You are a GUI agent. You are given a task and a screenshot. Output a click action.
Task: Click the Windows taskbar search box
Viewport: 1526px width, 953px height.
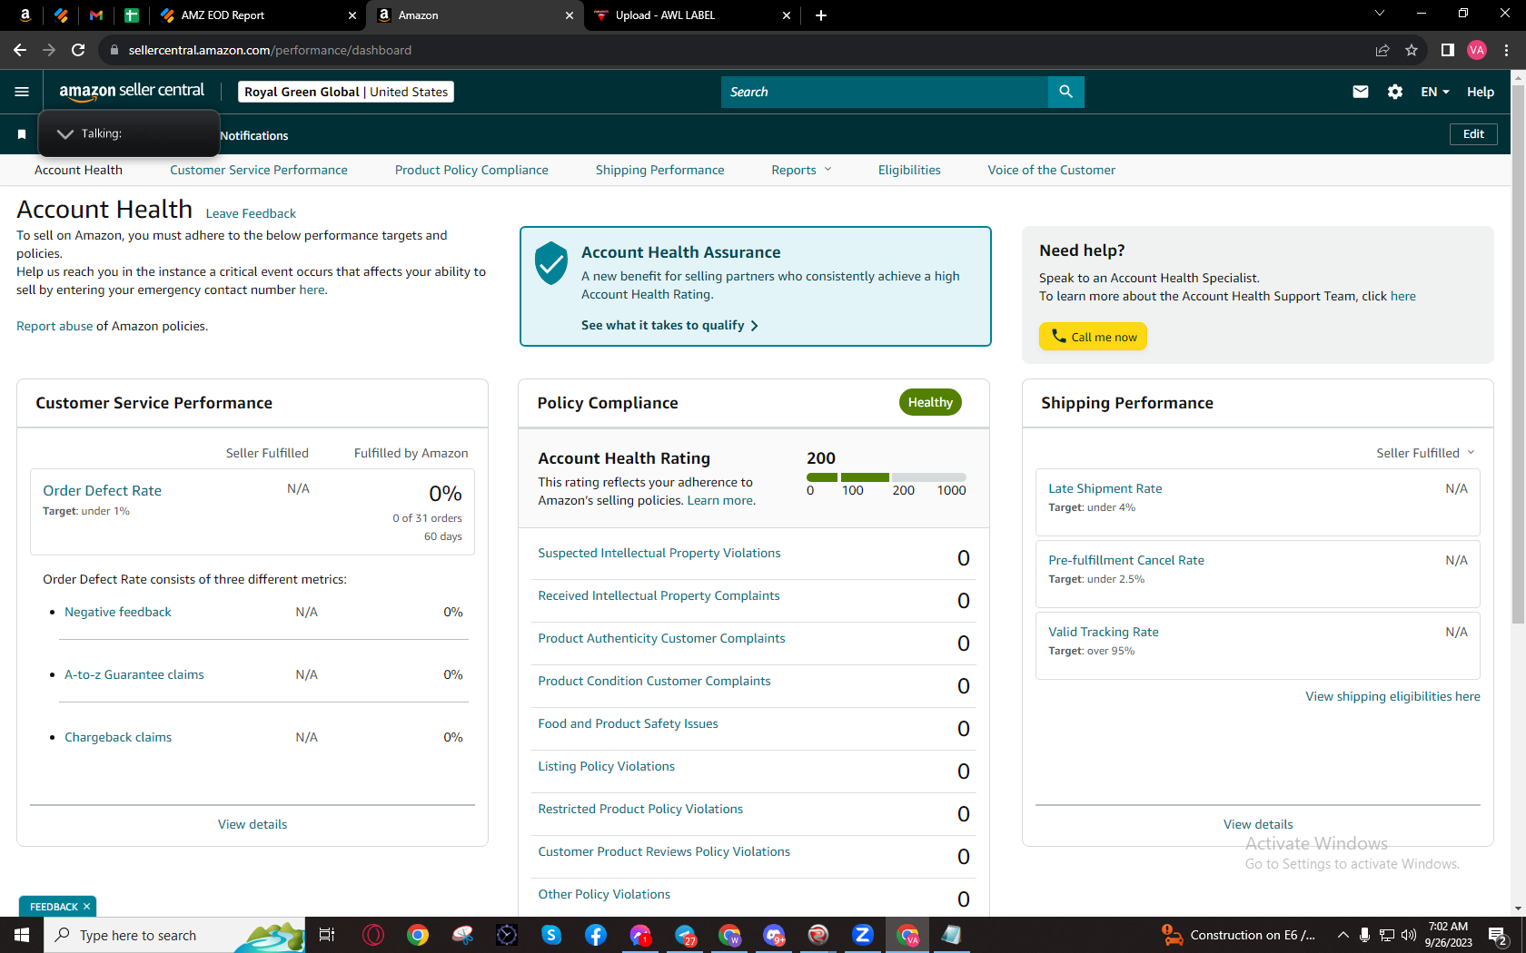173,935
